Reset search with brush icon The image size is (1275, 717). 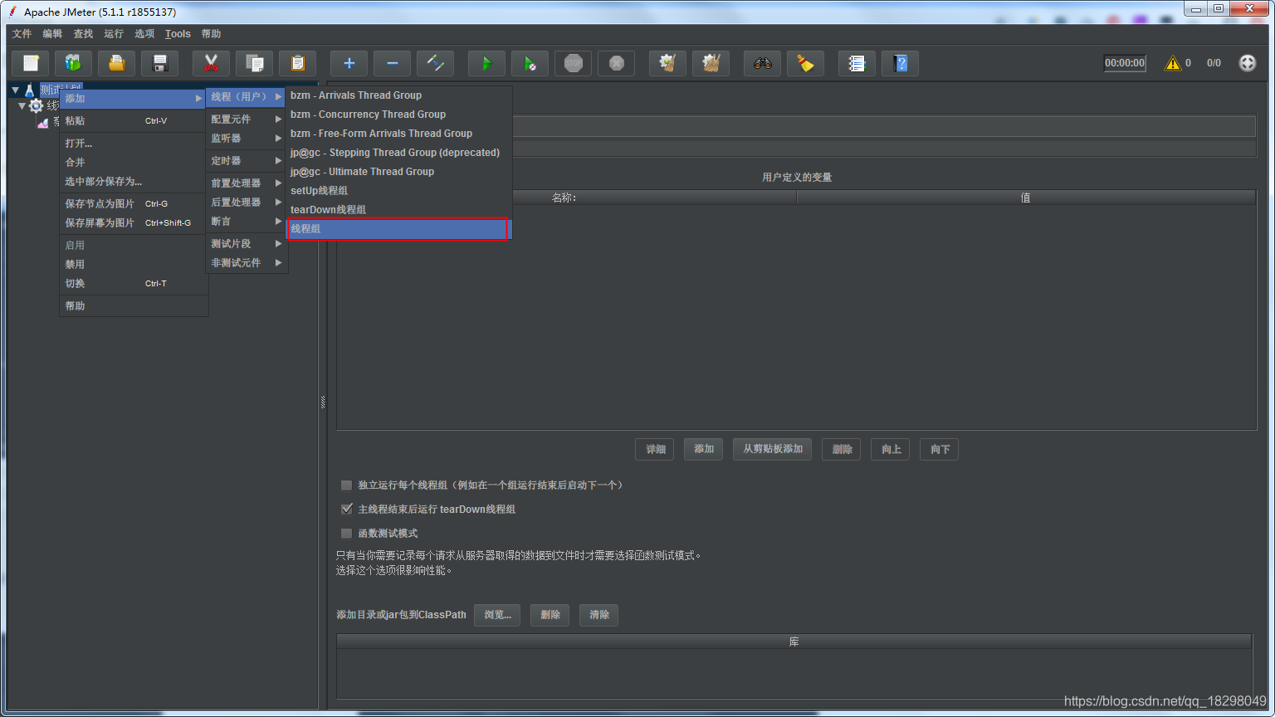tap(806, 63)
